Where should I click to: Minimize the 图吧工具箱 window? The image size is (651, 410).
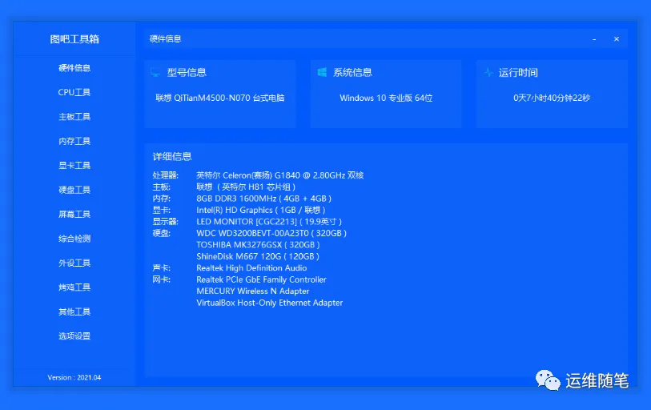(594, 39)
